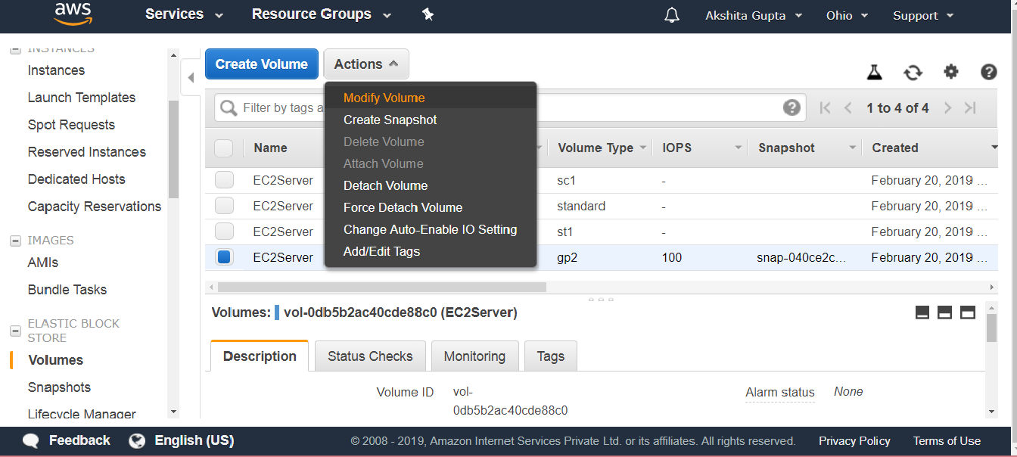Click the horizontal scrollbar under the table

381,288
